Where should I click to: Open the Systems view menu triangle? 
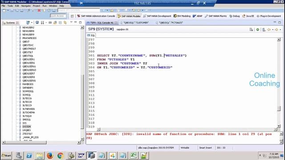click(71, 22)
